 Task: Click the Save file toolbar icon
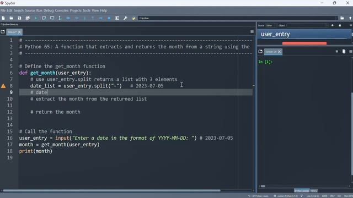pos(19,18)
